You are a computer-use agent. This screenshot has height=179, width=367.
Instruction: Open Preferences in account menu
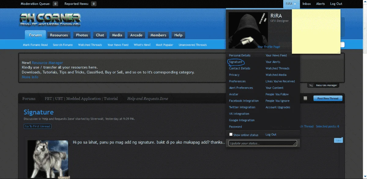[x=237, y=81]
